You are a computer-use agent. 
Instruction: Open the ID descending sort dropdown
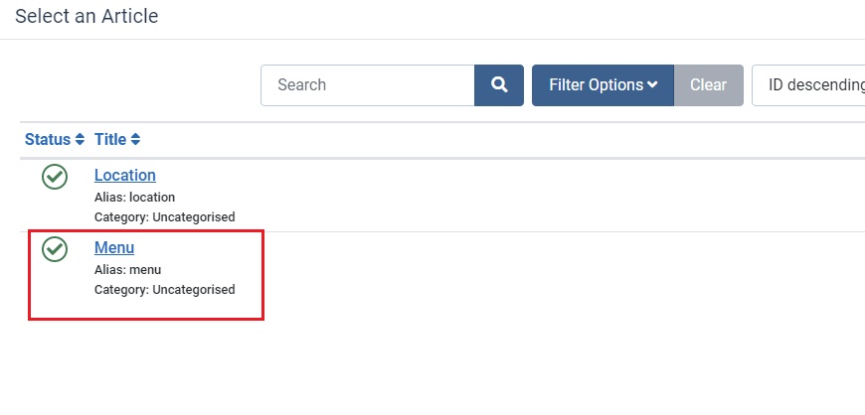pyautogui.click(x=808, y=84)
